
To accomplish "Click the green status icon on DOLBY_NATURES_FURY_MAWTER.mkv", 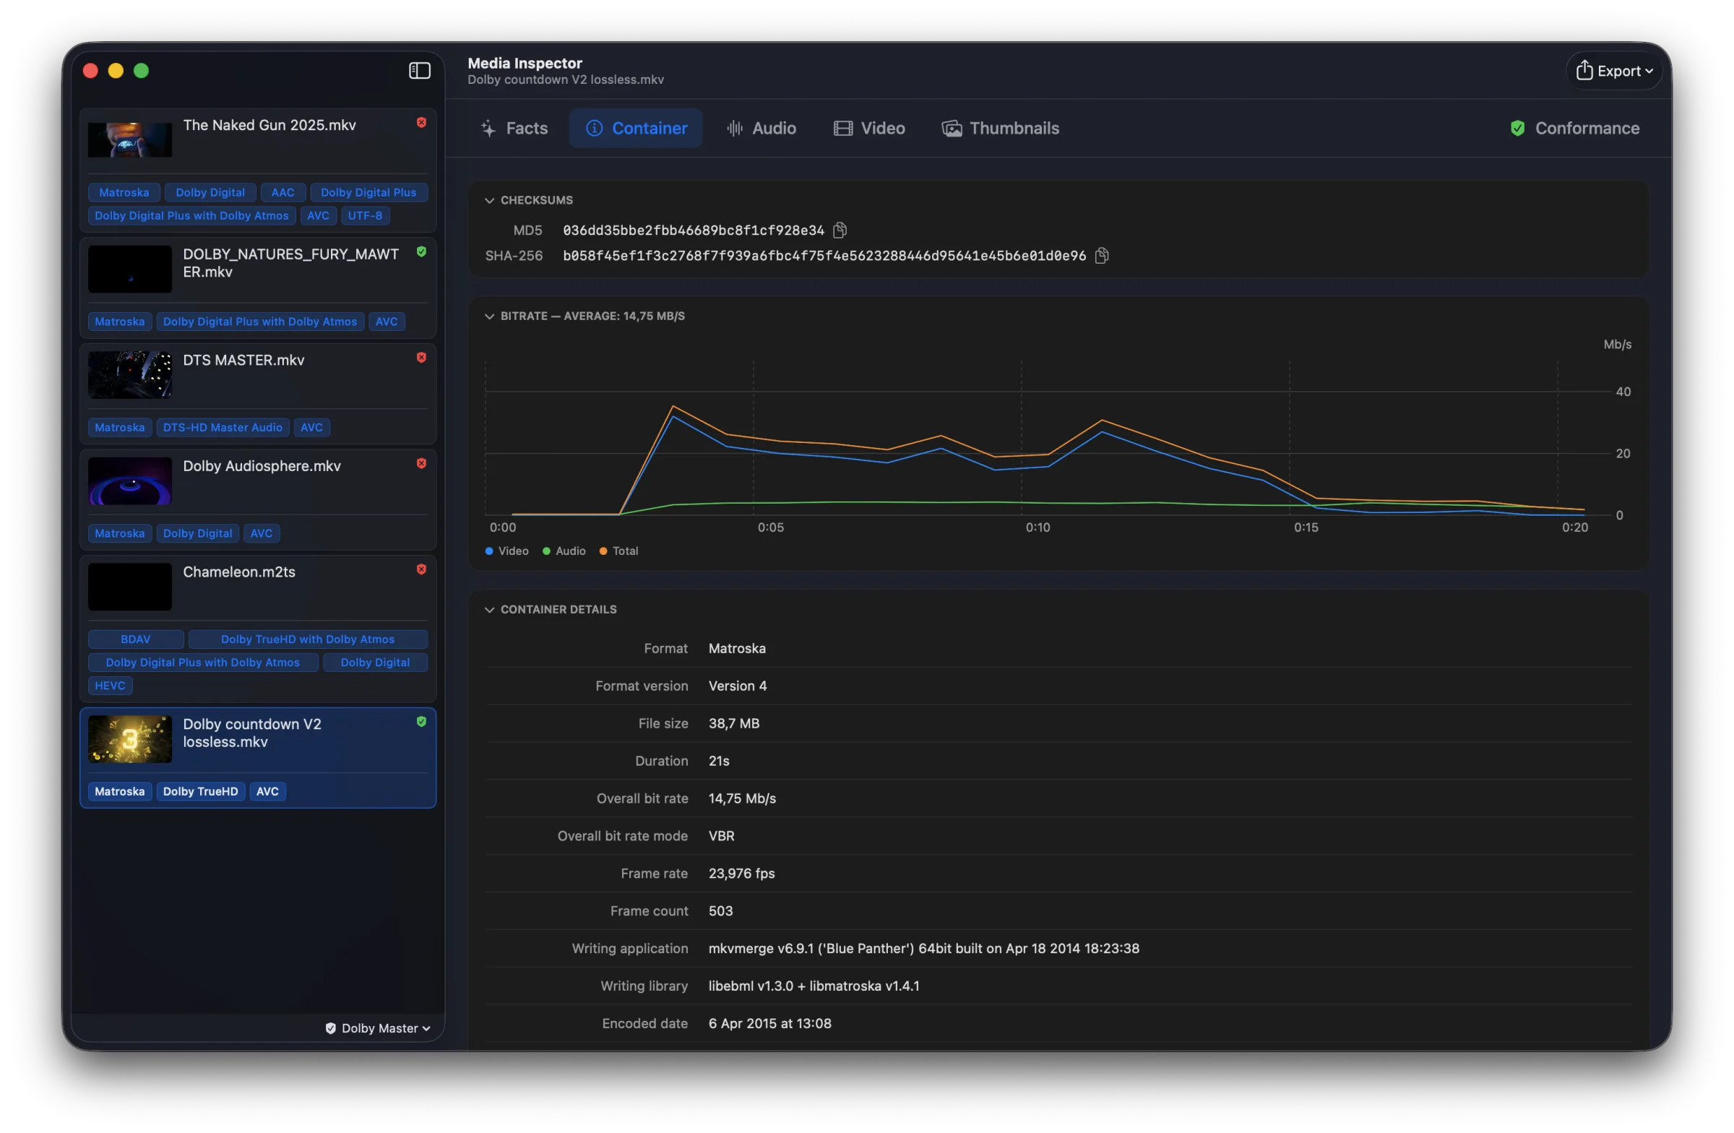I will tap(421, 252).
